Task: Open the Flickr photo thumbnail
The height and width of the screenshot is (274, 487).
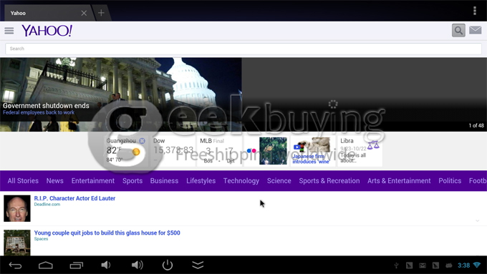Action: click(x=273, y=151)
